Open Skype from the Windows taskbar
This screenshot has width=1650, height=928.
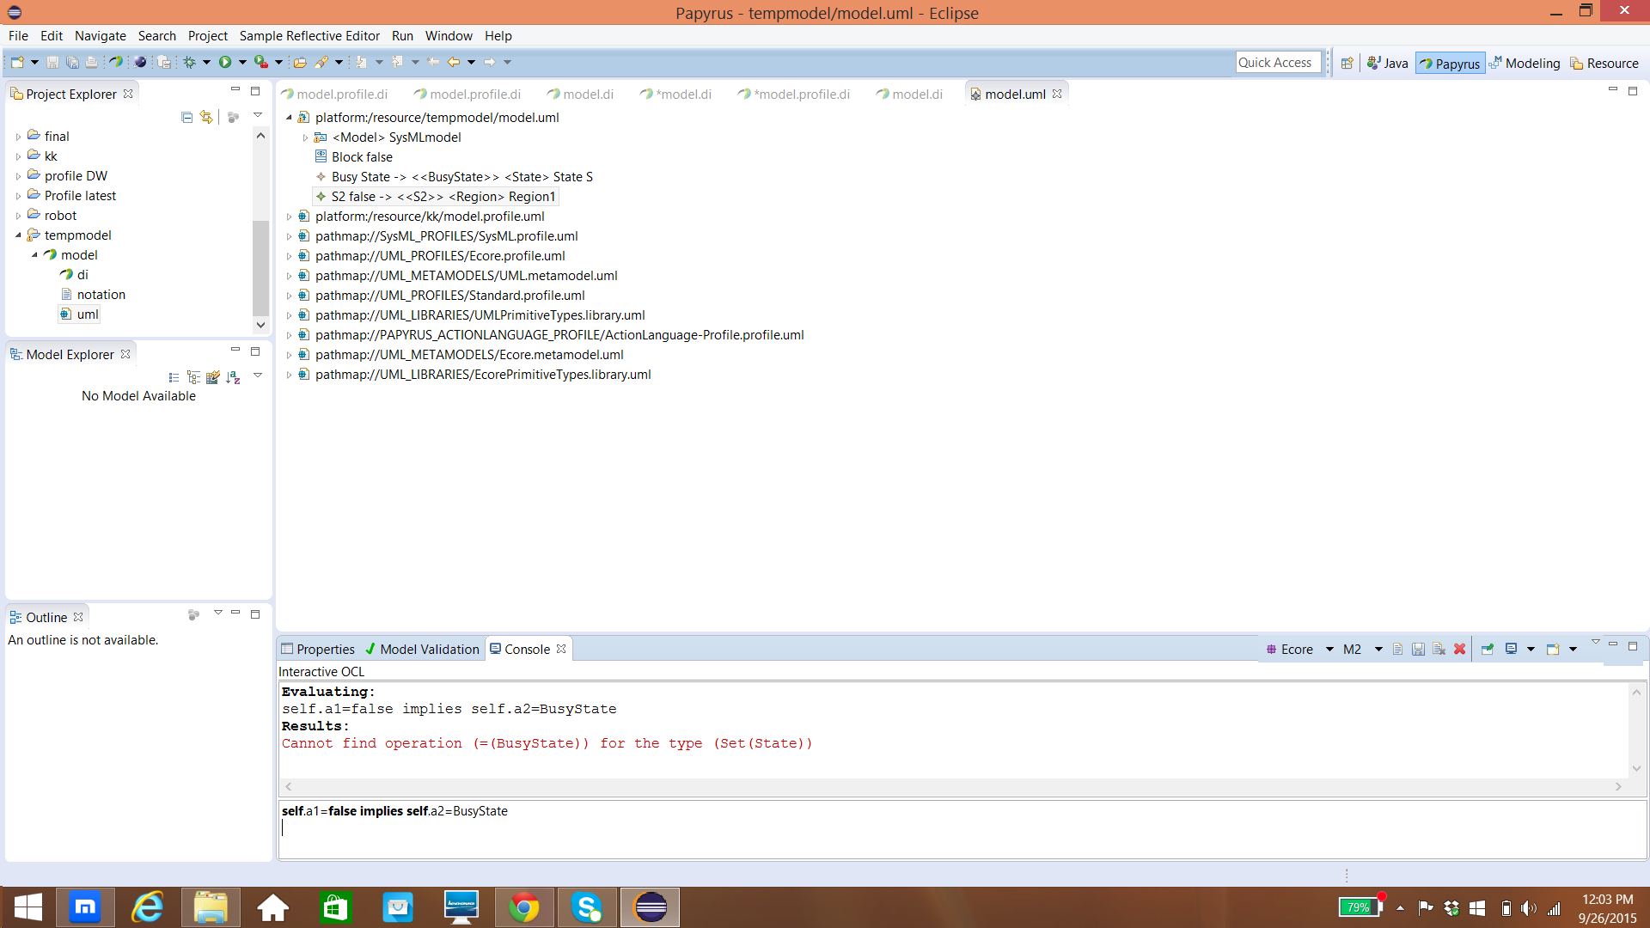click(587, 907)
